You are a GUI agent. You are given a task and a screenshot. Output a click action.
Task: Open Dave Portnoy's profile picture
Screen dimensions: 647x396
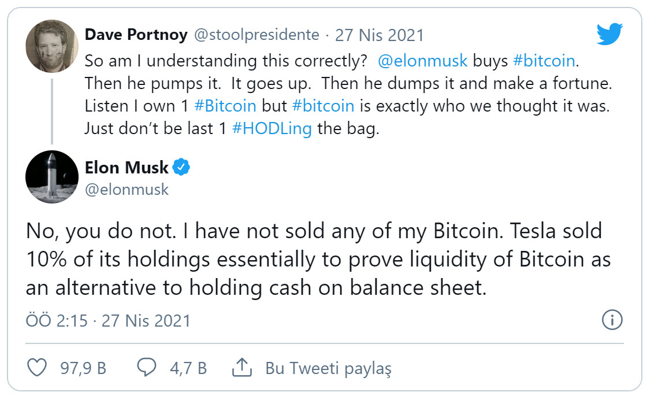pyautogui.click(x=52, y=46)
